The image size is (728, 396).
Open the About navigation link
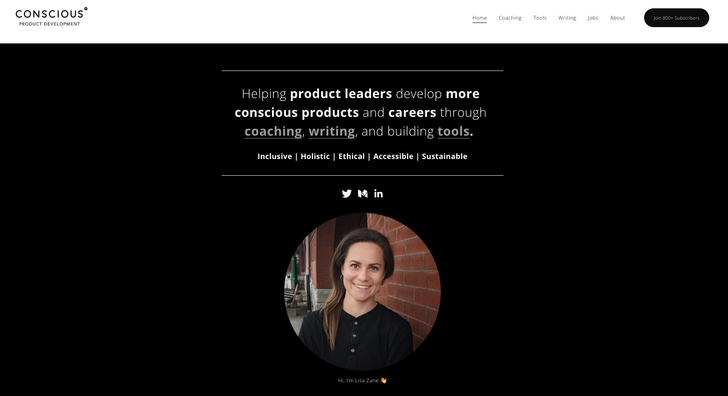617,18
